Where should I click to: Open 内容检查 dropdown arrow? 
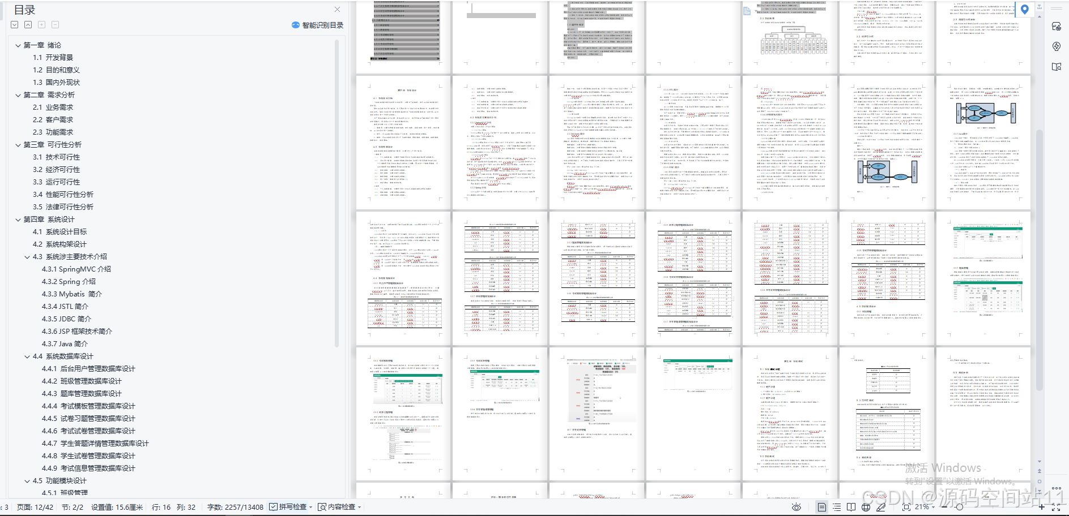360,507
